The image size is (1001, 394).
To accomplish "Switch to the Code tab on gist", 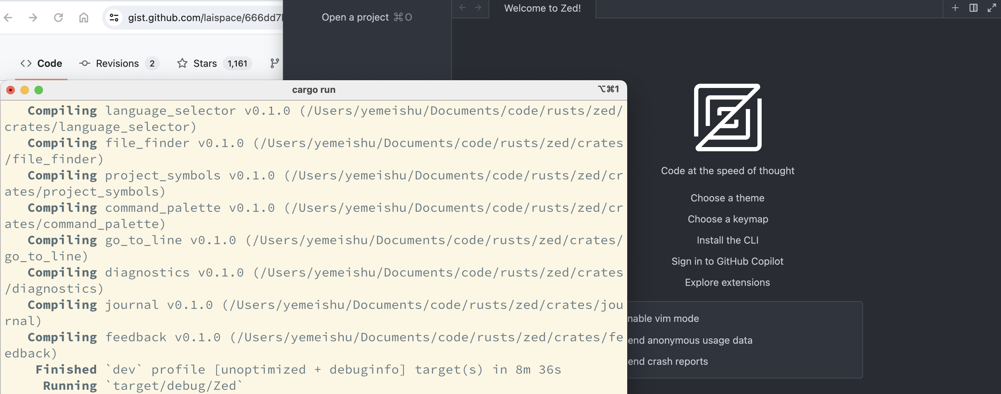I will pos(41,63).
